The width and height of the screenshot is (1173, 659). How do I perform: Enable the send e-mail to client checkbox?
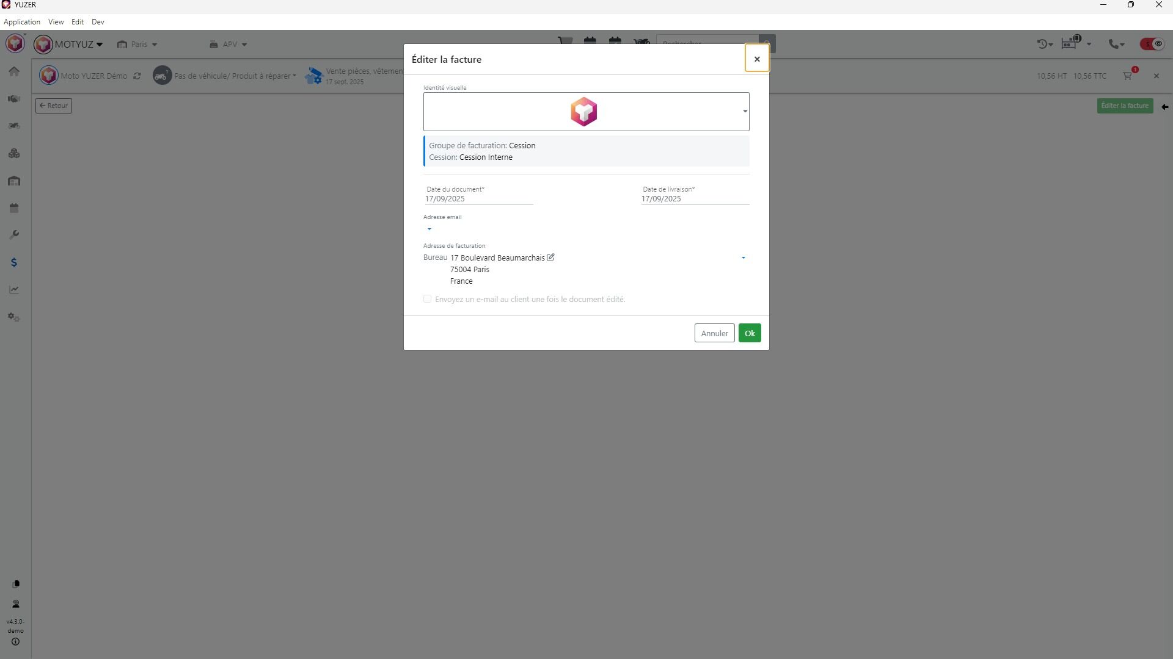(428, 299)
